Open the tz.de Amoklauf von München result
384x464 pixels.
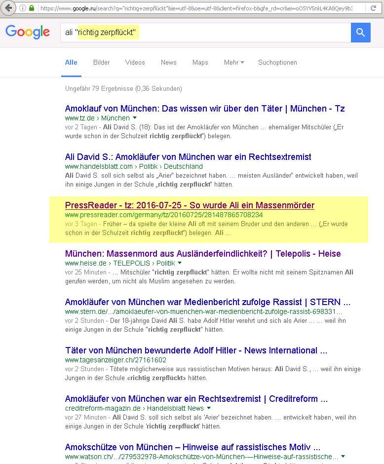point(205,109)
